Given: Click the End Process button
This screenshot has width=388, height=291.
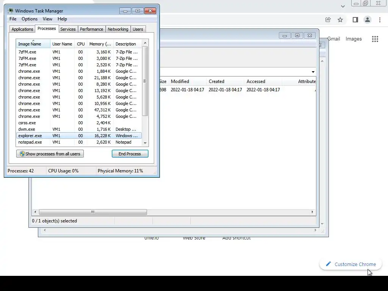Looking at the screenshot, I should pos(130,154).
